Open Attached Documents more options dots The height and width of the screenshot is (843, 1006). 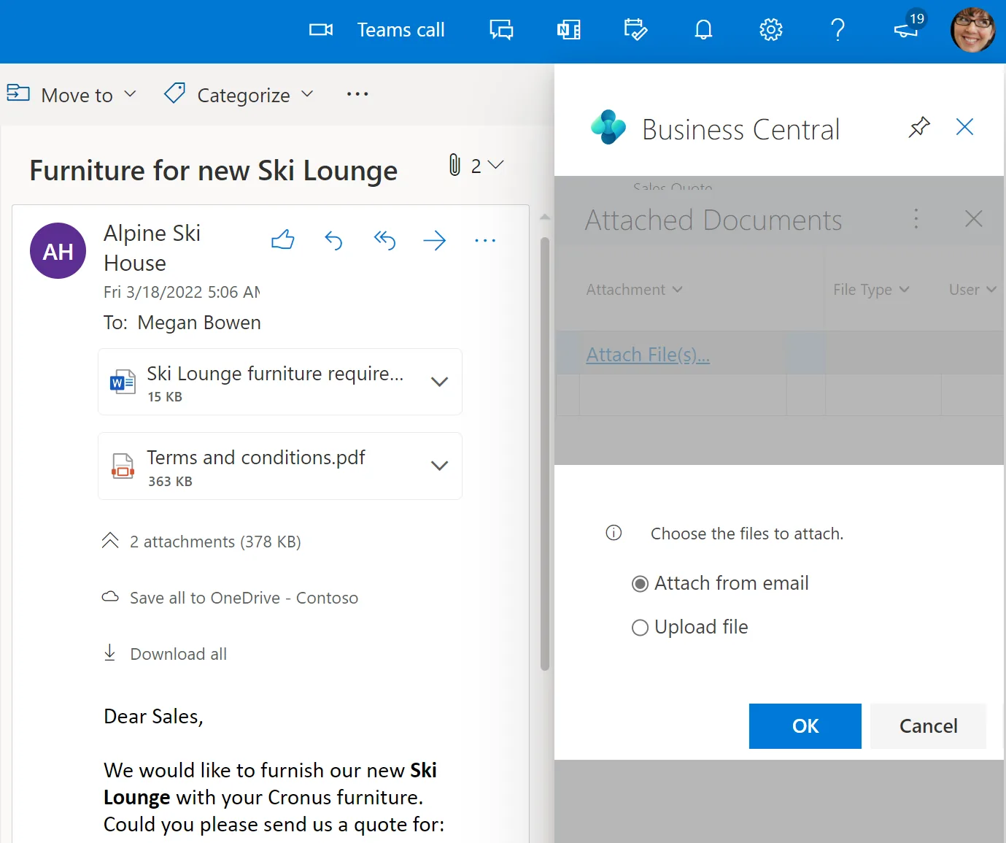point(916,219)
